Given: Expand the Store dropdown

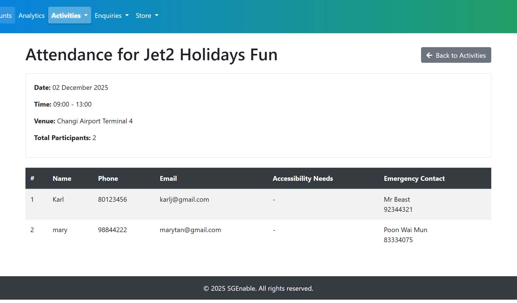Looking at the screenshot, I should coord(147,16).
